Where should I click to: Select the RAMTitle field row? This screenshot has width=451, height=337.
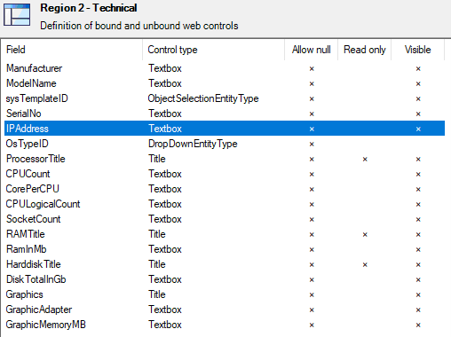tap(225, 234)
